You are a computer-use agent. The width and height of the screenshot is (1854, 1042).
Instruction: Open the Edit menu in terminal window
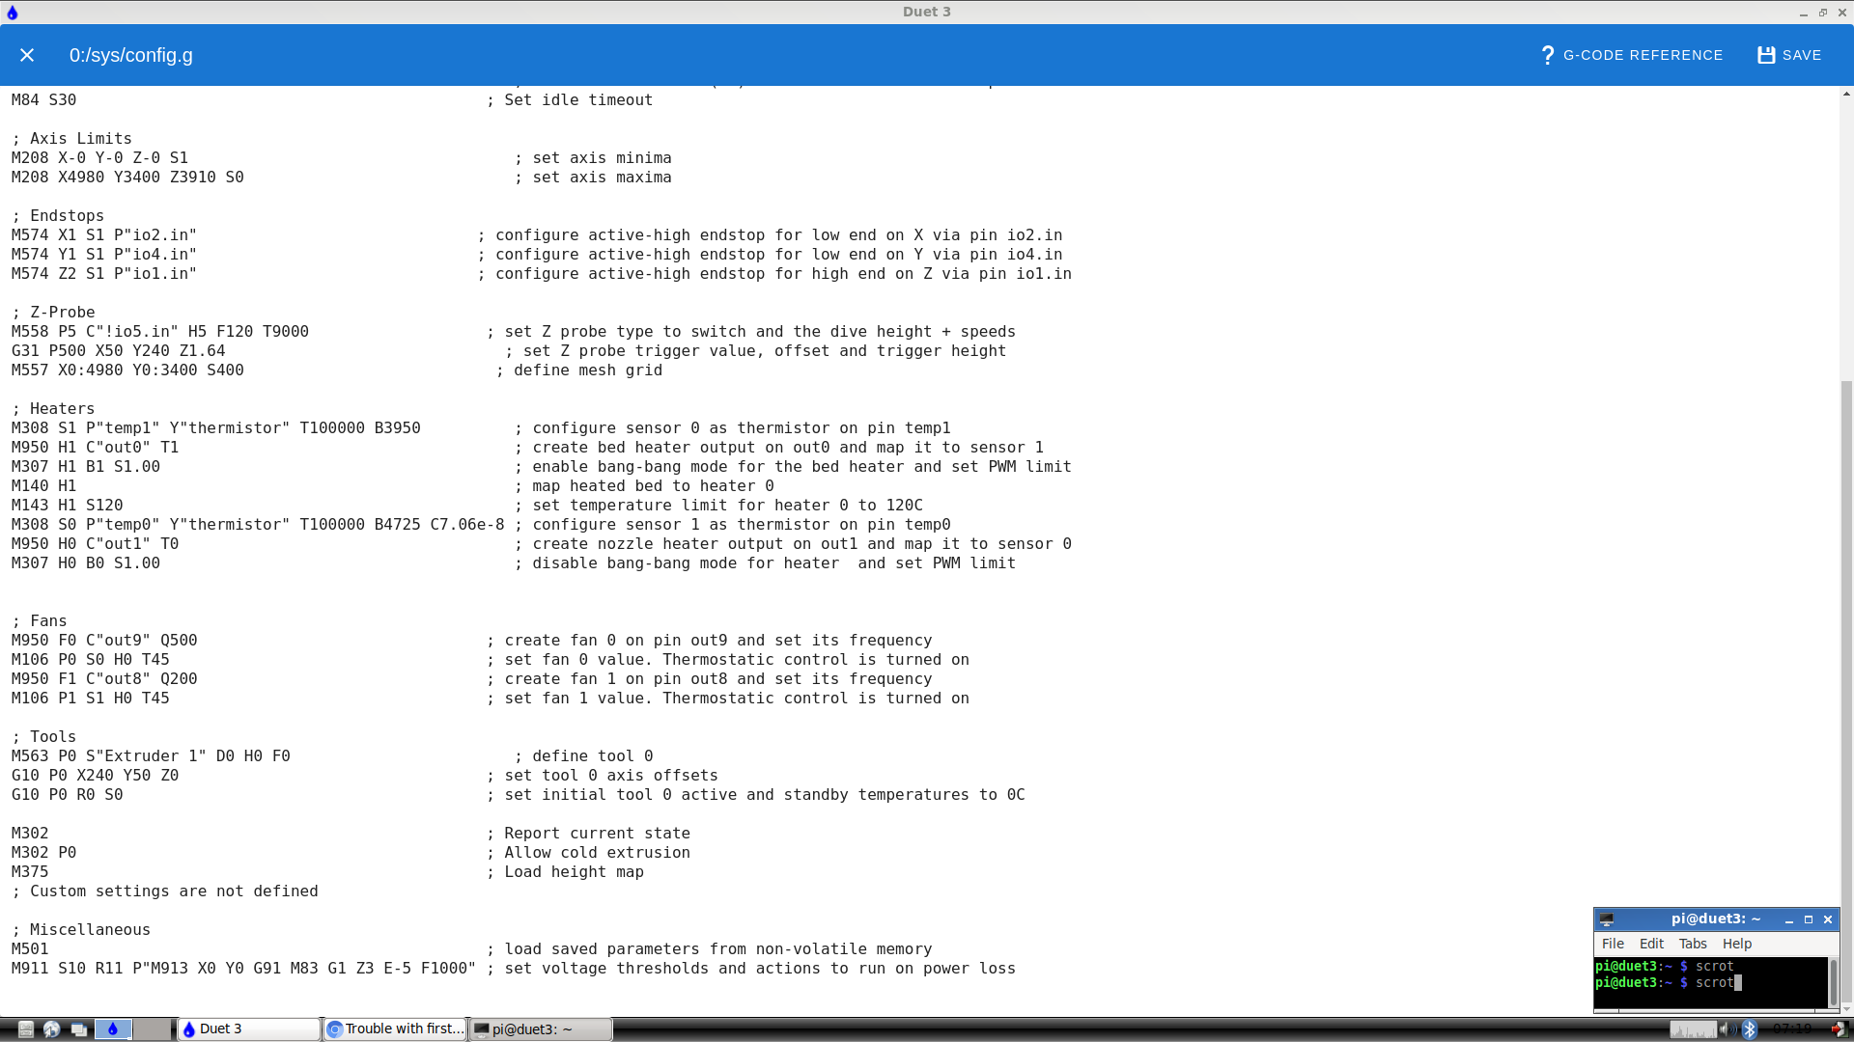1651,944
